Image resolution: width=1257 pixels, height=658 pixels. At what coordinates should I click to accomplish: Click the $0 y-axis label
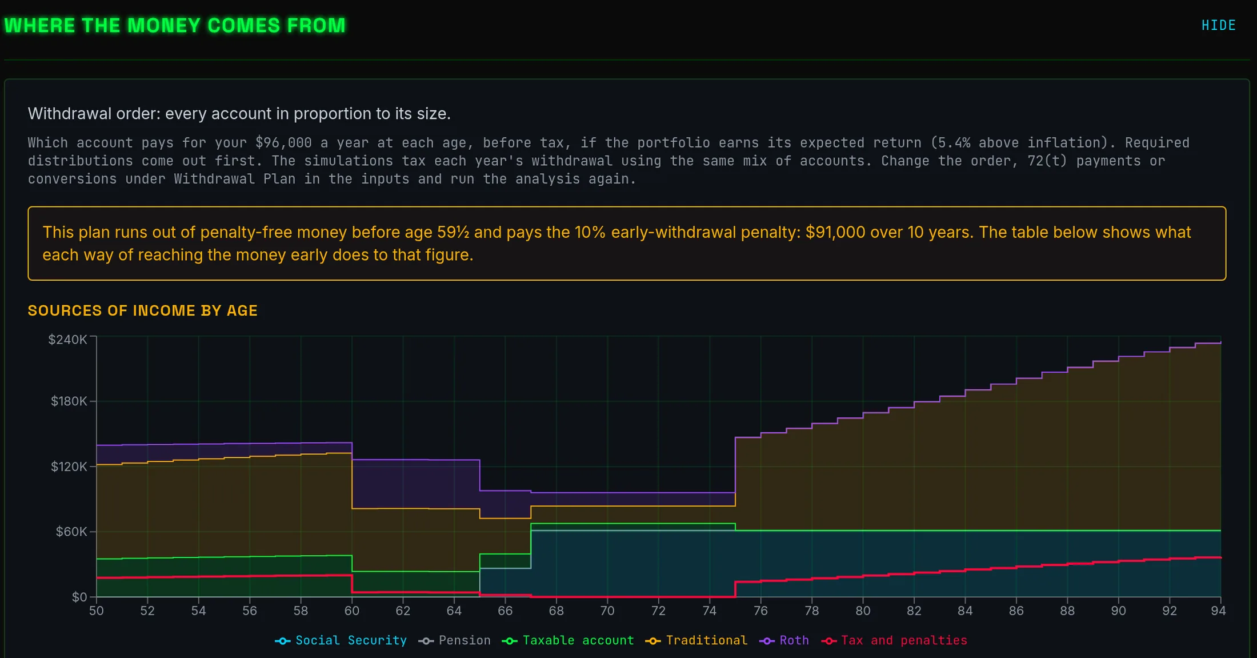pos(79,597)
